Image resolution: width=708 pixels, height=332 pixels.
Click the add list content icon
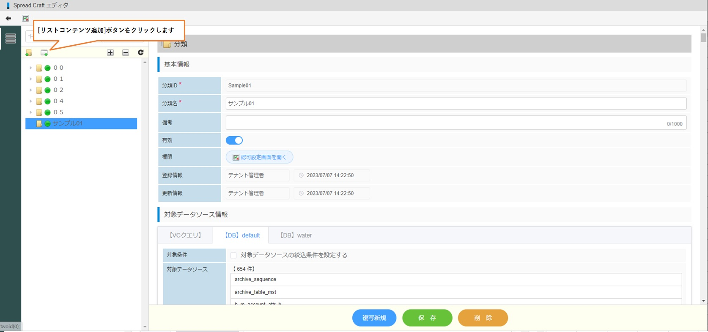coord(44,53)
